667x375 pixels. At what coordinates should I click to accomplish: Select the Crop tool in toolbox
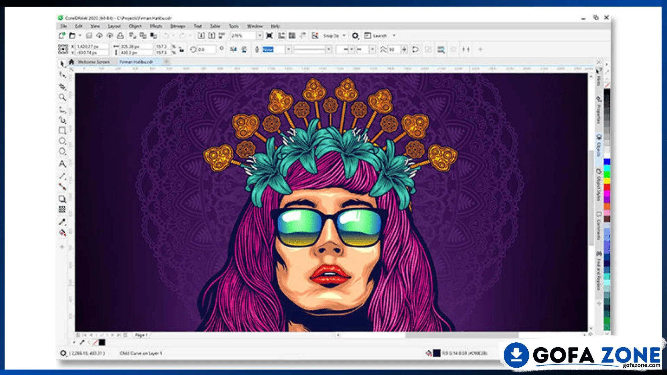tap(62, 86)
